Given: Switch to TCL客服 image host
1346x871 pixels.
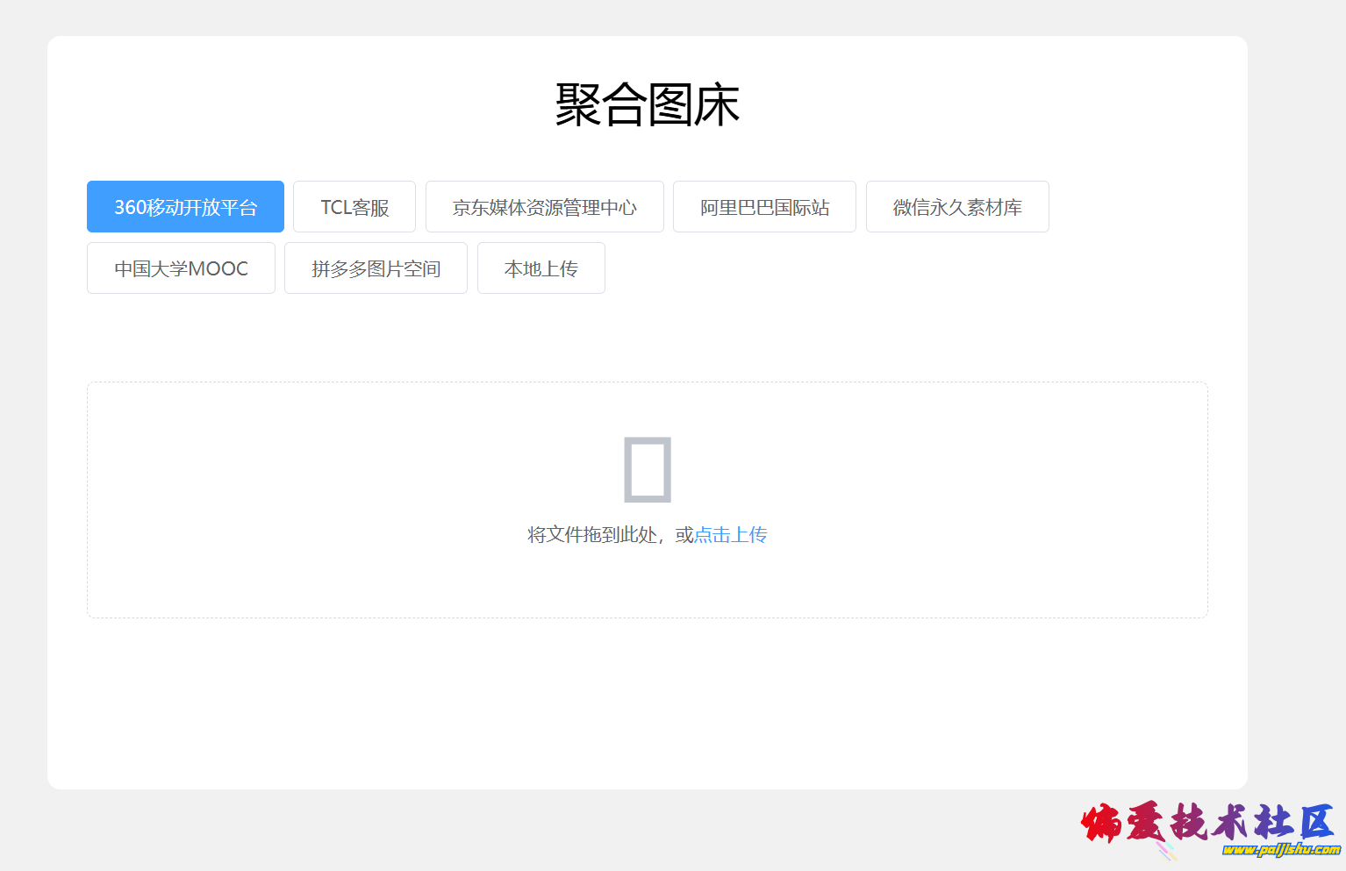Looking at the screenshot, I should pyautogui.click(x=354, y=207).
